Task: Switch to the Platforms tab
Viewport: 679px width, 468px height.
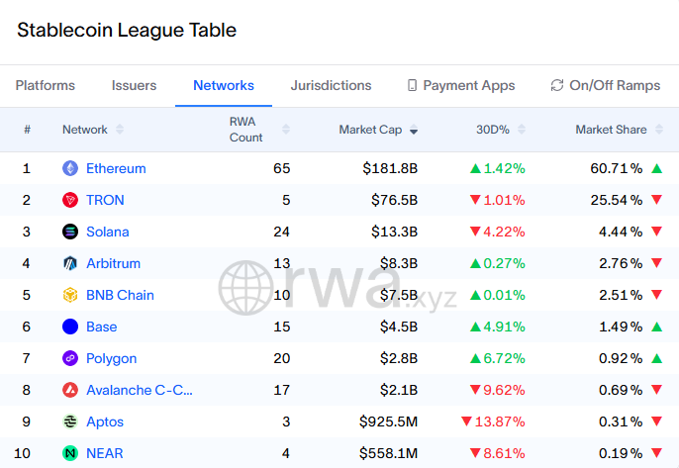Action: 46,86
